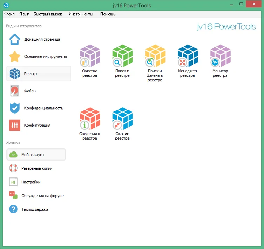Click the Настройки sliders shortcut icon
This screenshot has width=264, height=249.
coord(13,182)
